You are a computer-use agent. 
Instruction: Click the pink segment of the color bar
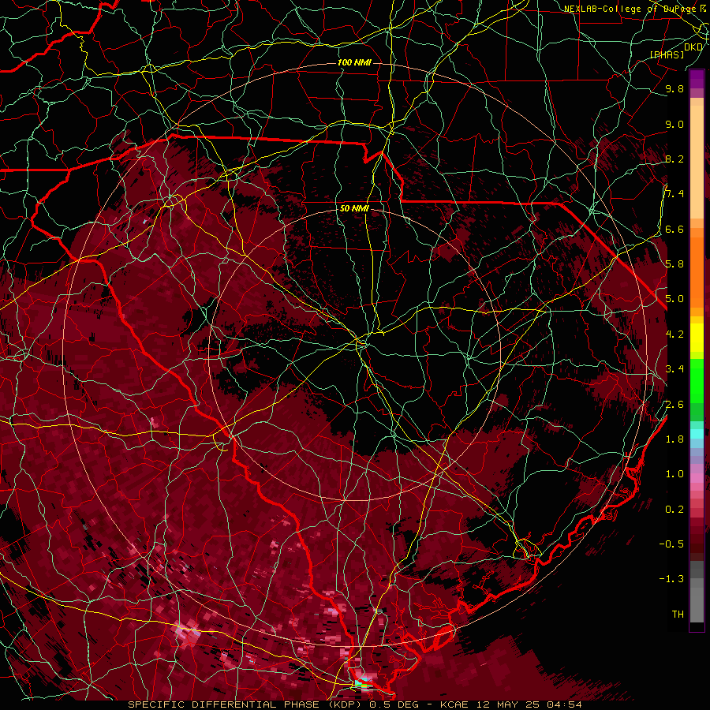[x=697, y=478]
